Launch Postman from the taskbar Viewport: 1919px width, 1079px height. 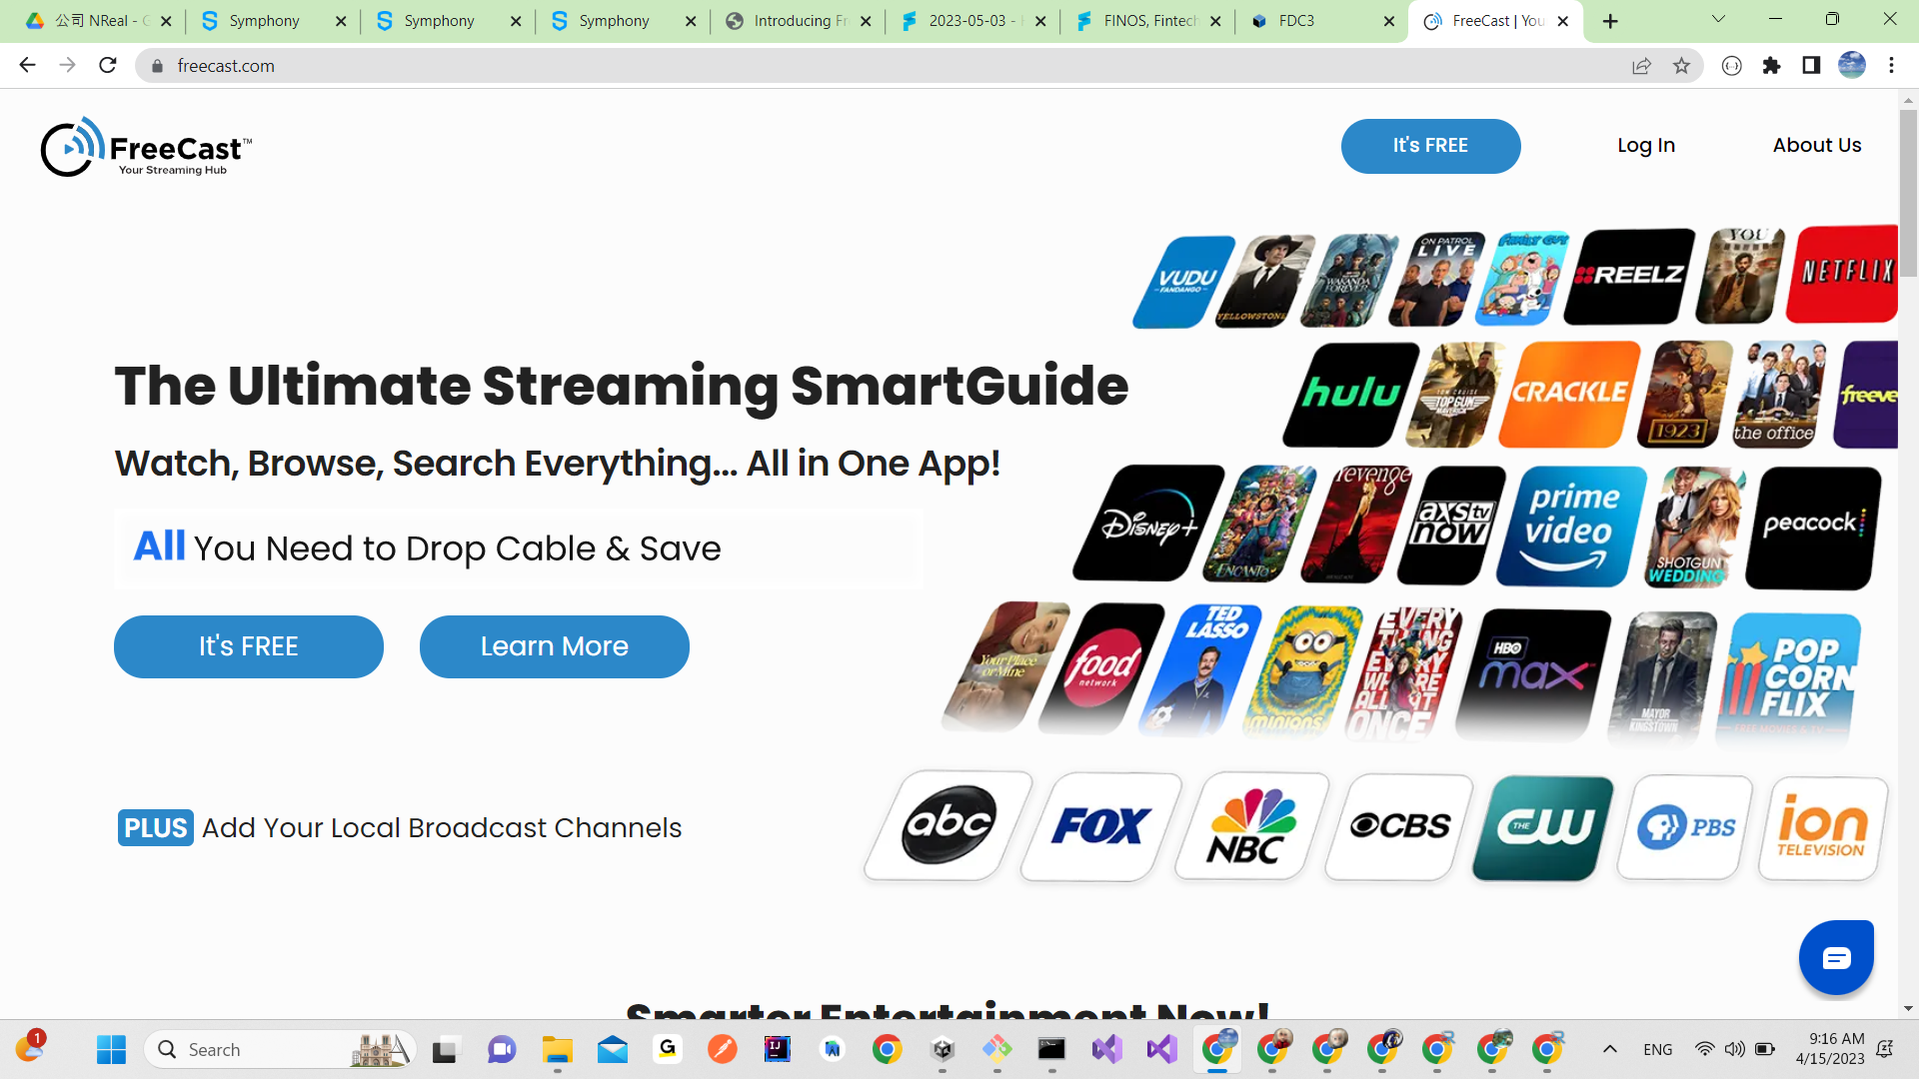point(724,1049)
